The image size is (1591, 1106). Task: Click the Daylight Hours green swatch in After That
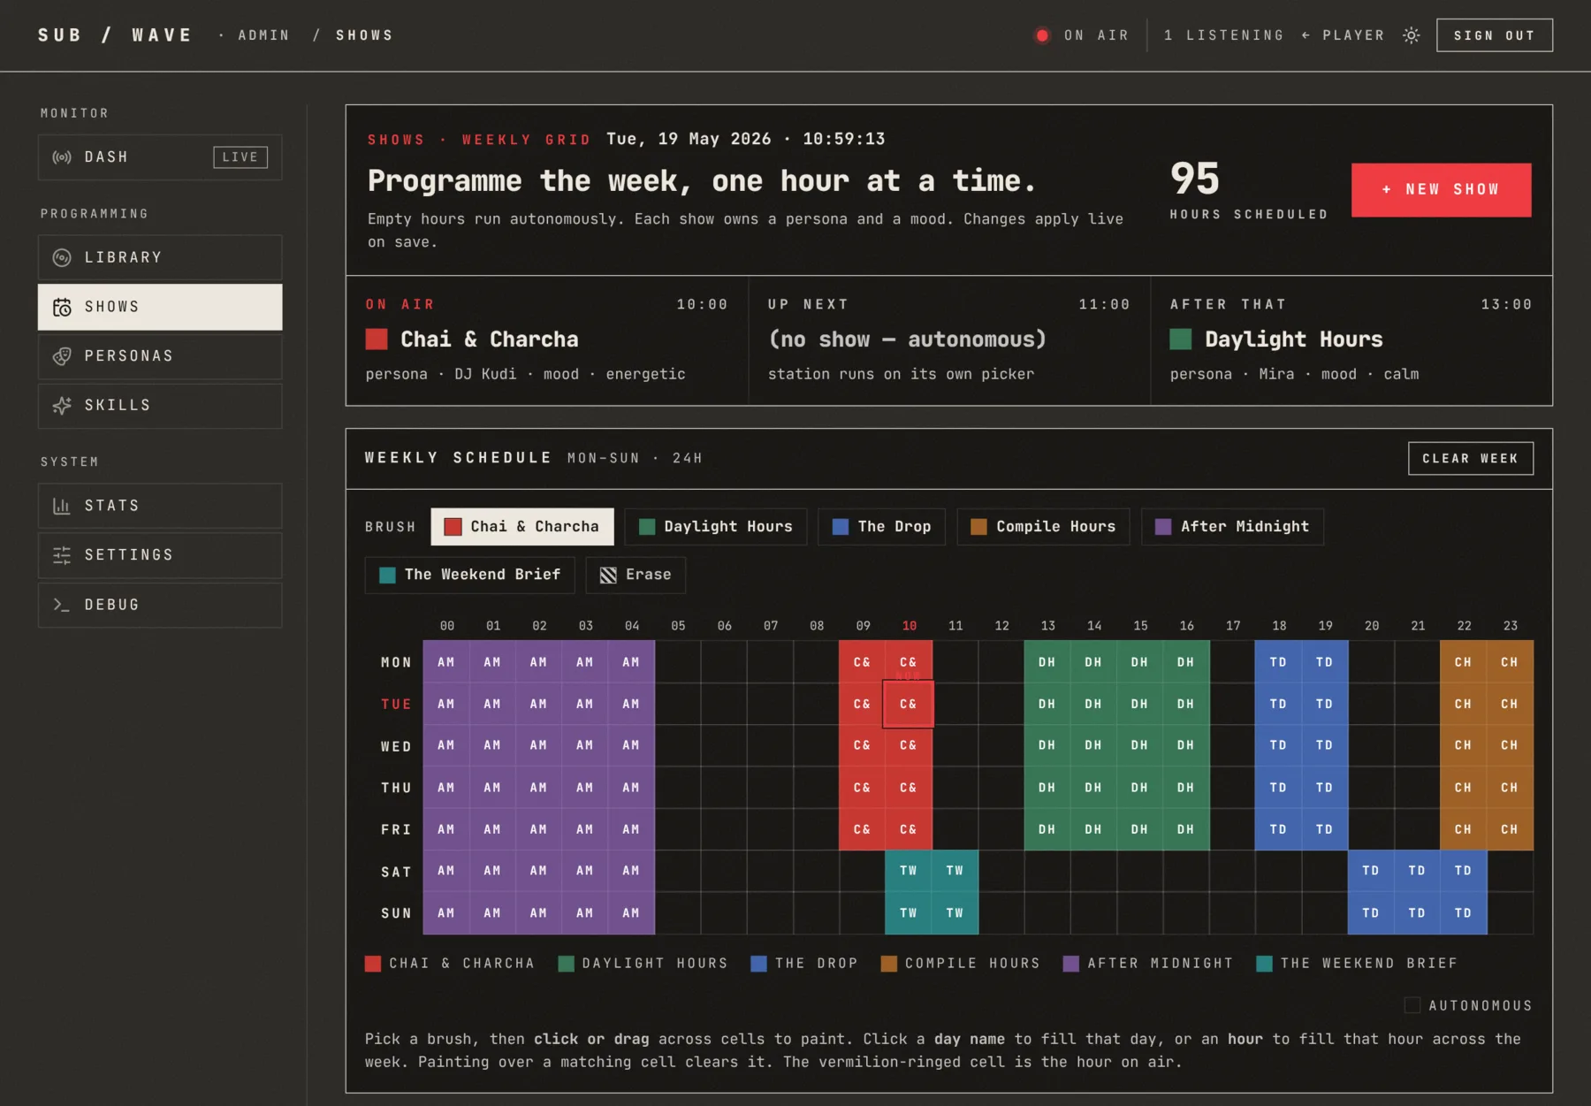pyautogui.click(x=1181, y=339)
